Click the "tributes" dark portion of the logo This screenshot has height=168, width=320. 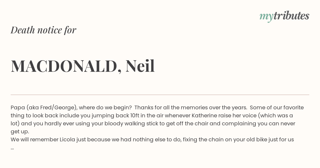291,16
